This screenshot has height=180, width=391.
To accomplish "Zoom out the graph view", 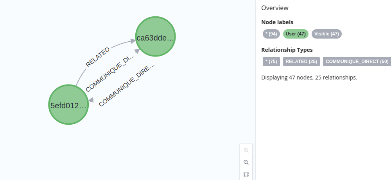I will pos(246,162).
